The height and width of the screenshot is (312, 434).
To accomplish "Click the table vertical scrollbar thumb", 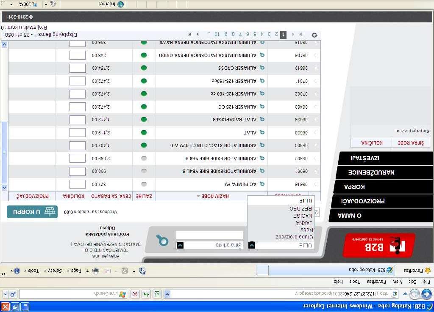I will point(4,152).
